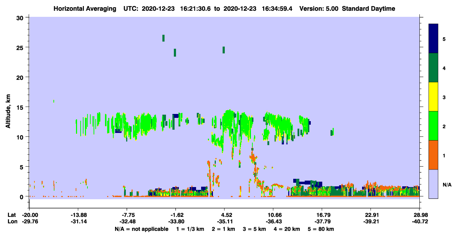Click the color bar label '5'
This screenshot has height=239, width=466.
pos(444,39)
